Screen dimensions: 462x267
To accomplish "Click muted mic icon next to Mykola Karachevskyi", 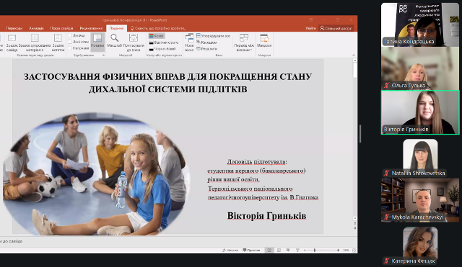I will (x=387, y=217).
